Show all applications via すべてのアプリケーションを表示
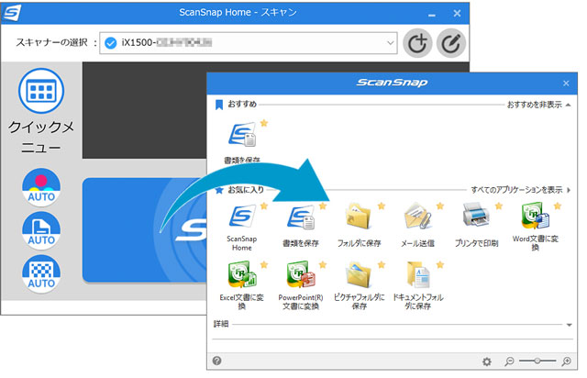587x378 pixels. tap(521, 190)
